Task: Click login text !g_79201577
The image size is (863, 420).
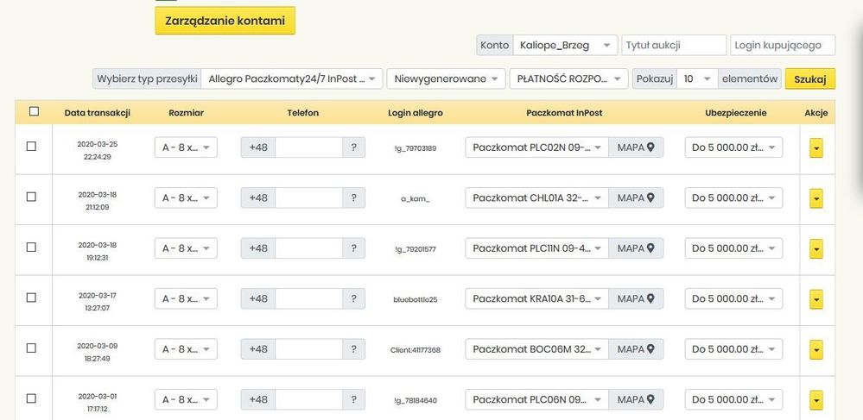Action: (416, 249)
